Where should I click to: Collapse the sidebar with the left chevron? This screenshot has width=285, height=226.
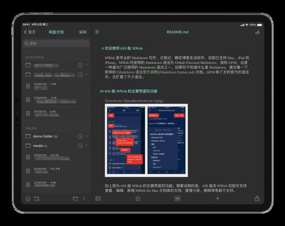(x=85, y=198)
